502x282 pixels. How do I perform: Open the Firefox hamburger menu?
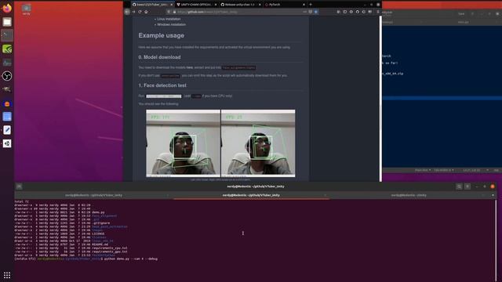(378, 12)
